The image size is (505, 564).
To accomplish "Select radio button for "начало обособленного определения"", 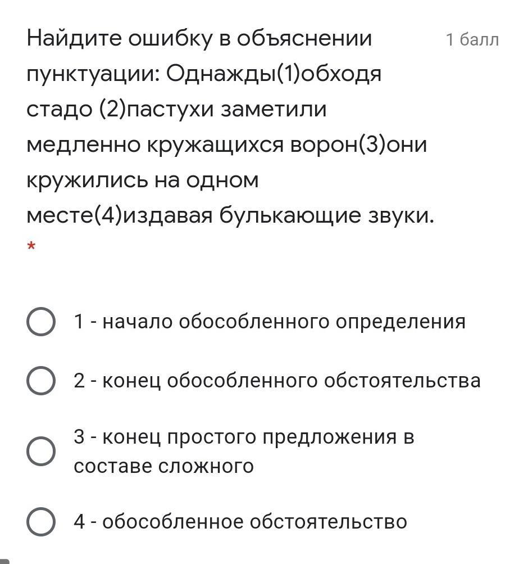I will (x=40, y=322).
